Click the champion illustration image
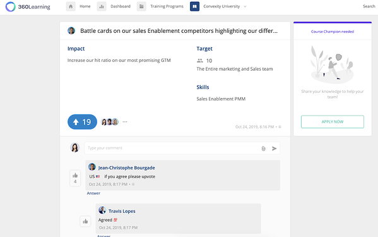Viewport: 378px width, 237px height. (x=333, y=64)
